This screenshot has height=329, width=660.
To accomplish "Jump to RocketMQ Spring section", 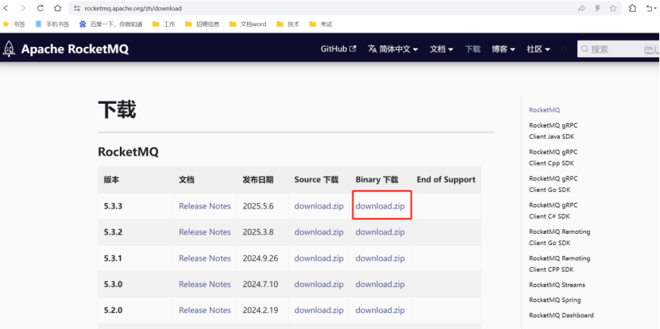I will (x=555, y=300).
